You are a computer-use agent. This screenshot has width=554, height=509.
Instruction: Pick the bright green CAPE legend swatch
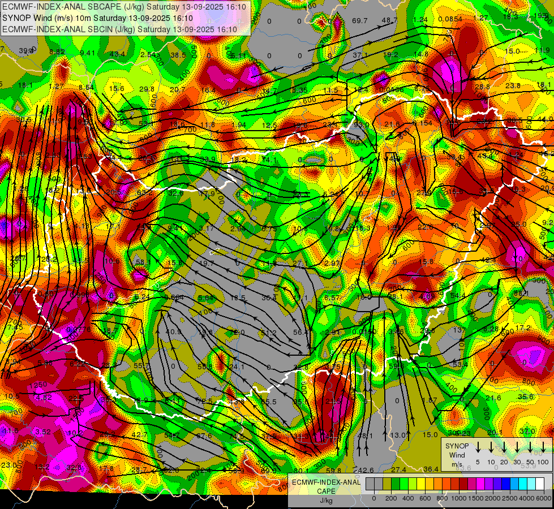tap(404, 484)
